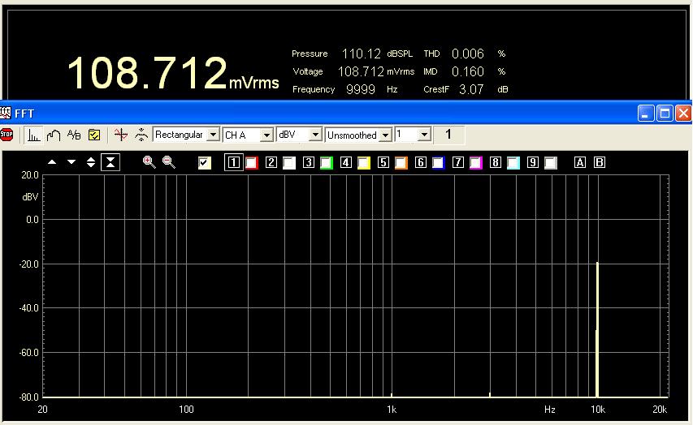Screen dimensions: 693x425
Task: Expand the dBV units dropdown
Action: [316, 135]
